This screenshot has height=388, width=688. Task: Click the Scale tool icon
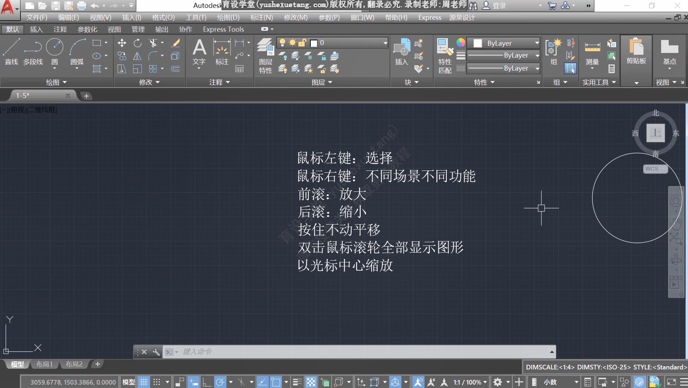[x=137, y=69]
